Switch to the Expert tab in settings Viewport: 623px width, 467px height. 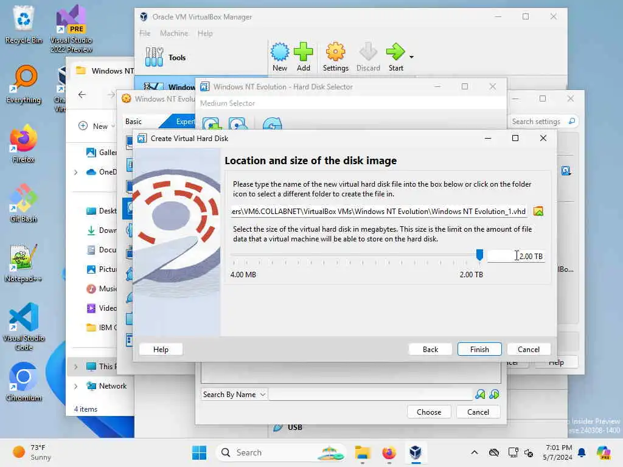(184, 122)
